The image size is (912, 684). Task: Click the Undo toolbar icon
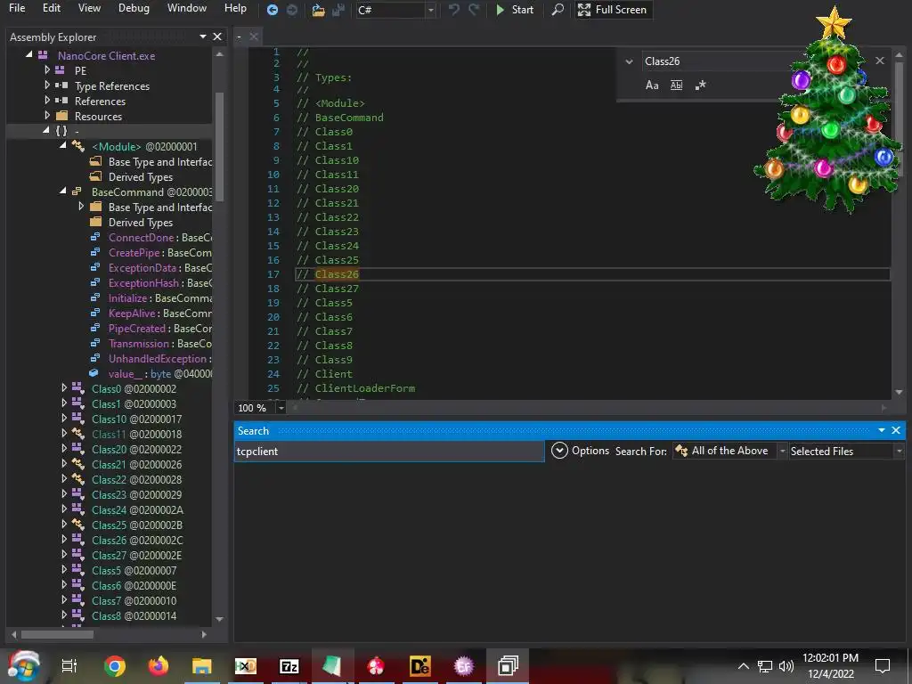(454, 10)
